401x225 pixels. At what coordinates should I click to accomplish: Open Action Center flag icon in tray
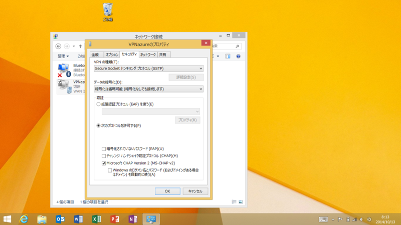click(340, 219)
